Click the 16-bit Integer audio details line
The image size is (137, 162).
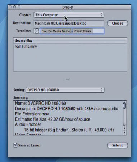coord(69,130)
